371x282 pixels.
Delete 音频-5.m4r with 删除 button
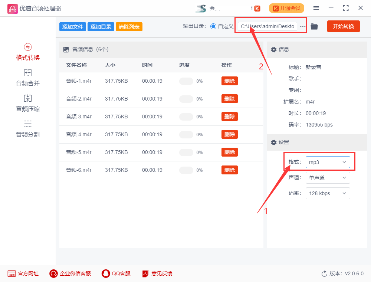pyautogui.click(x=230, y=152)
